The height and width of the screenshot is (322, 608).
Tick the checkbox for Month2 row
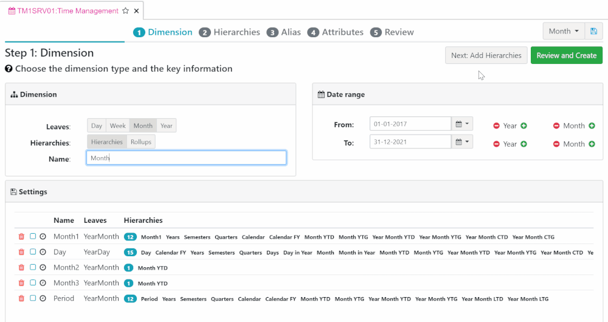tap(33, 268)
